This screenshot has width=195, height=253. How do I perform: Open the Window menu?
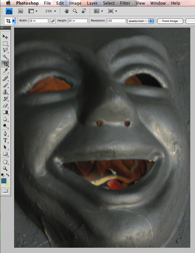pos(158,3)
